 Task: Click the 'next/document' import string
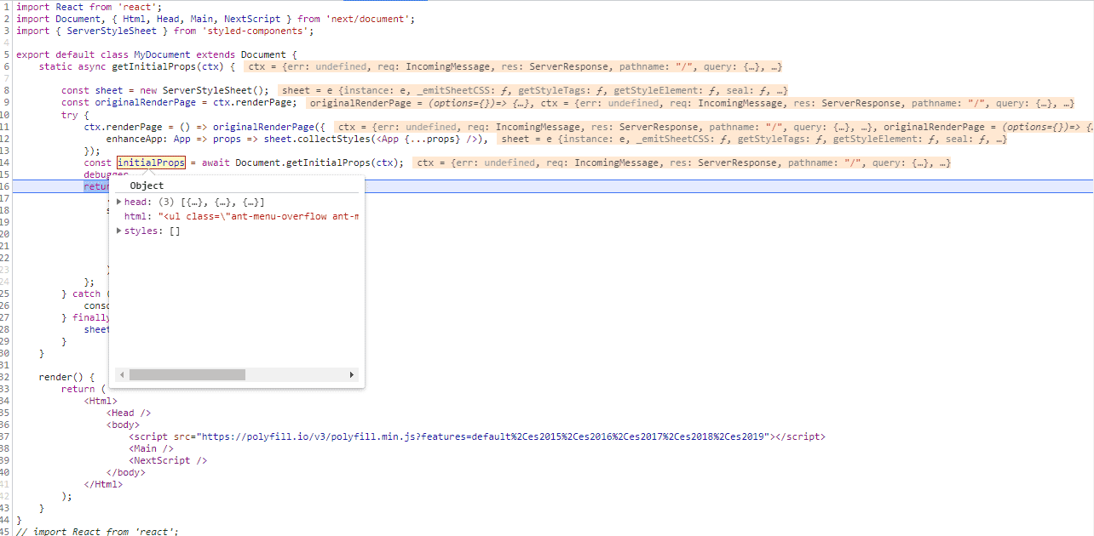pos(370,19)
